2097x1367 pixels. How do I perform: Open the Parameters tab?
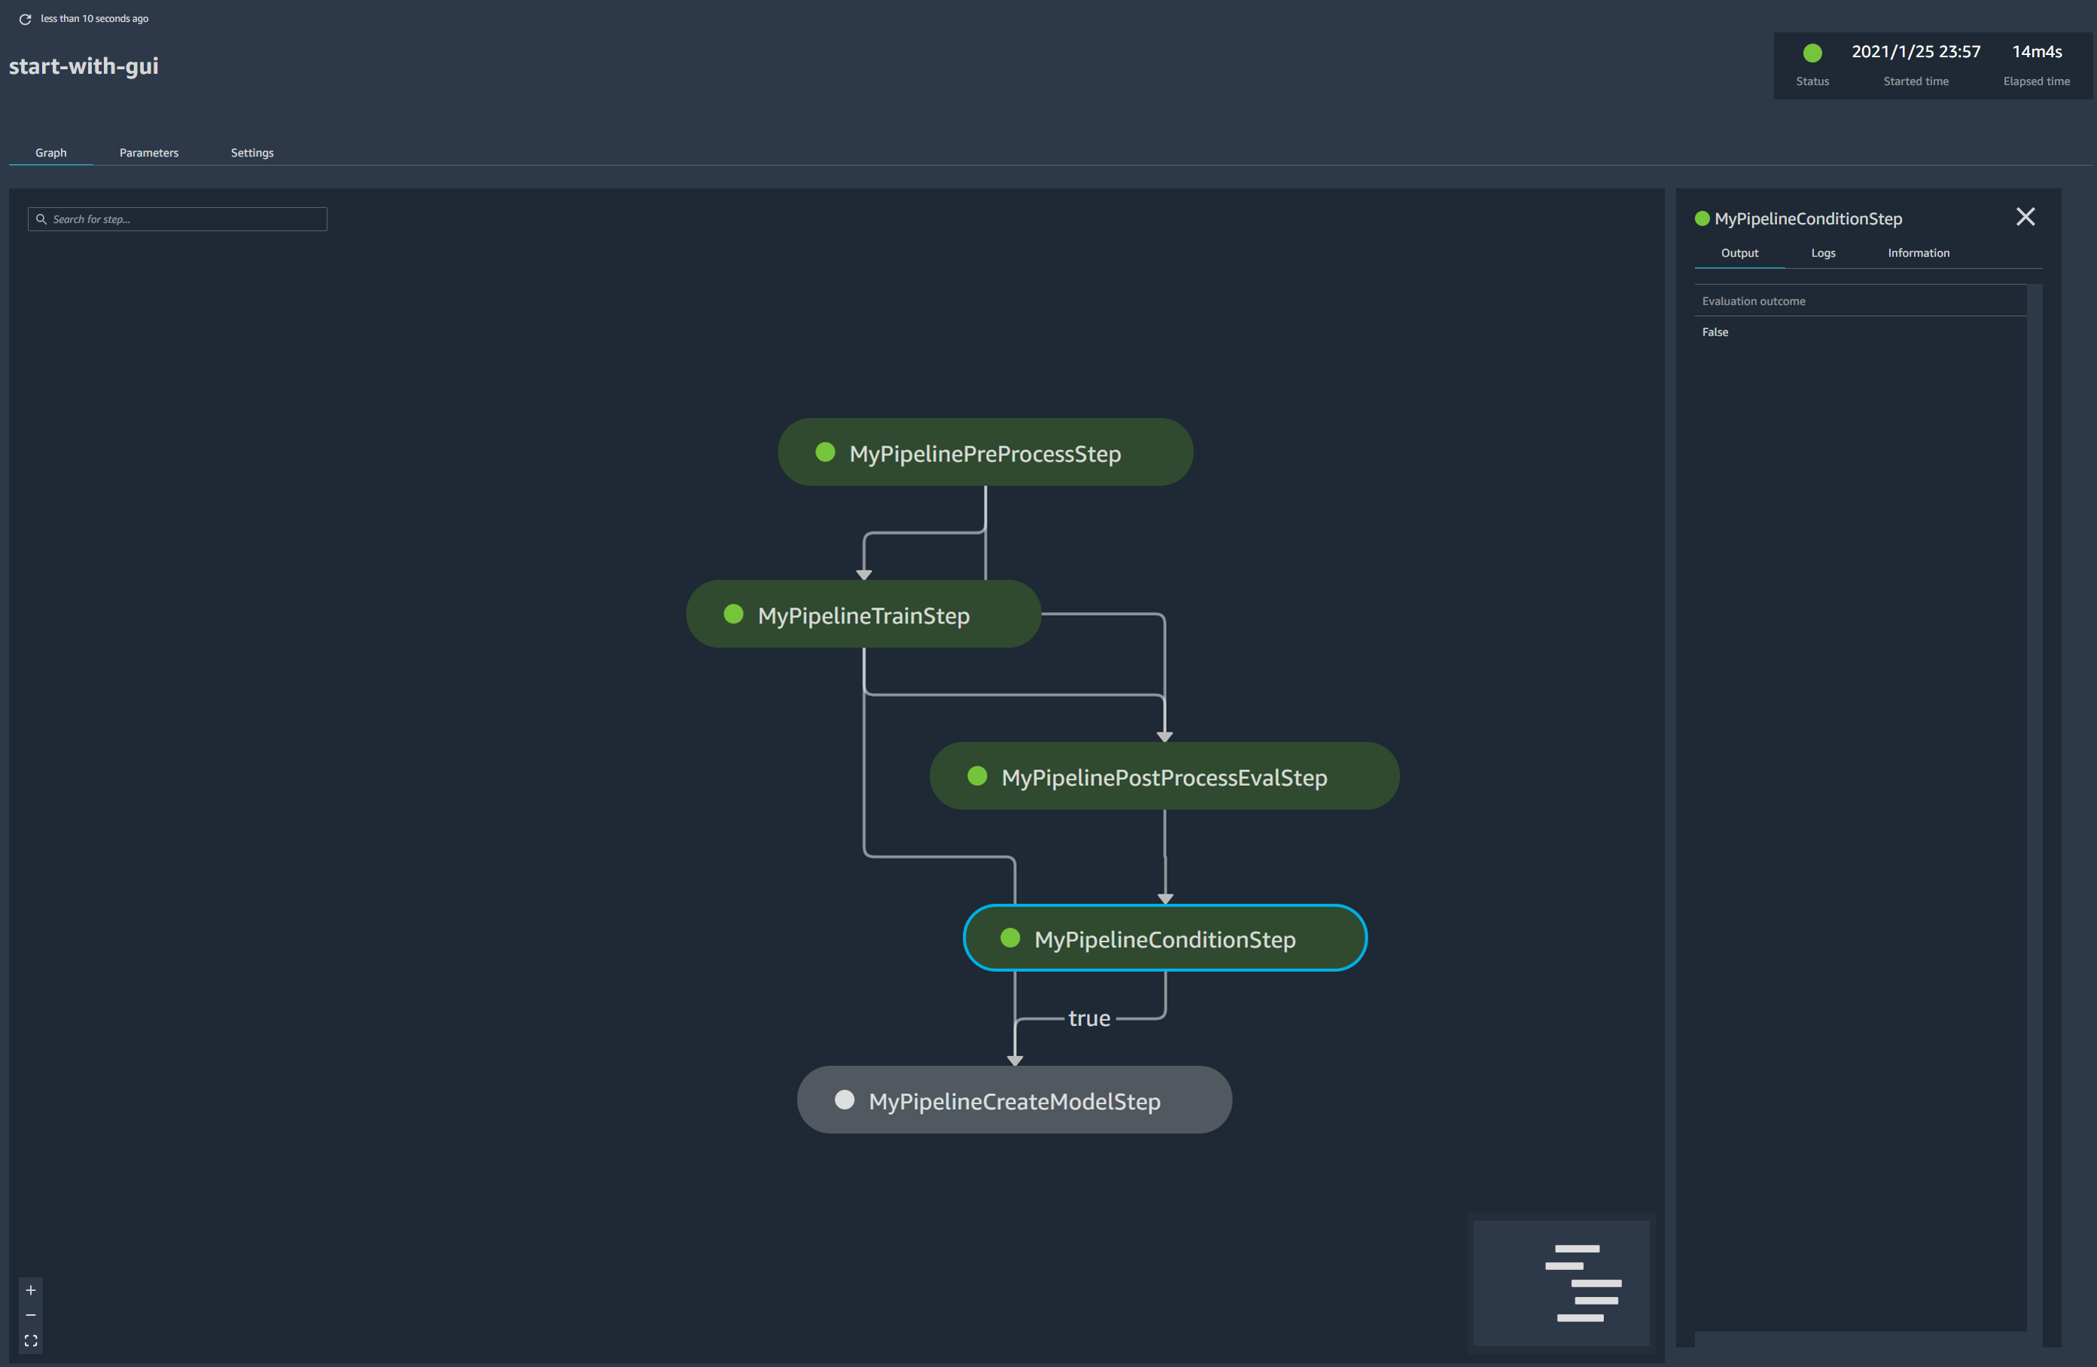(x=149, y=153)
